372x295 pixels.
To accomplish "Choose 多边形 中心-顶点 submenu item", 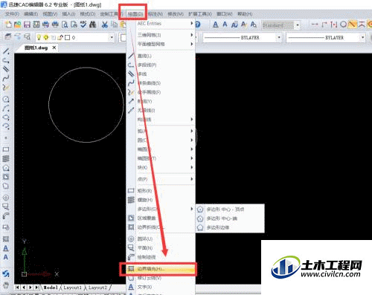I will [x=230, y=210].
